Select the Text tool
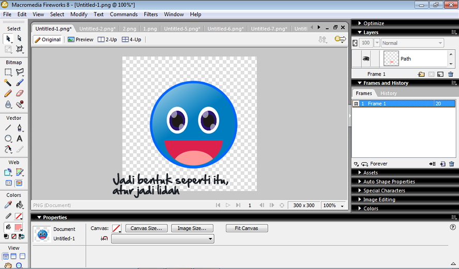The width and height of the screenshot is (459, 269). 19,138
